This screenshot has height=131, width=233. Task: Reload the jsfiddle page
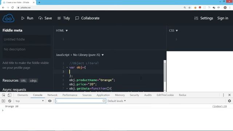(x=12, y=8)
